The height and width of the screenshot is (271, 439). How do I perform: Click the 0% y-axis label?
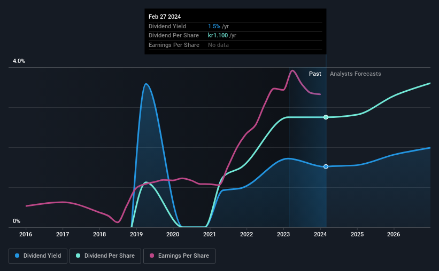coord(17,221)
